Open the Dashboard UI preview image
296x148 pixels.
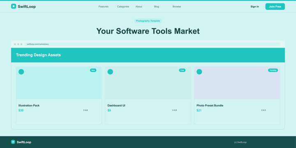click(148, 83)
